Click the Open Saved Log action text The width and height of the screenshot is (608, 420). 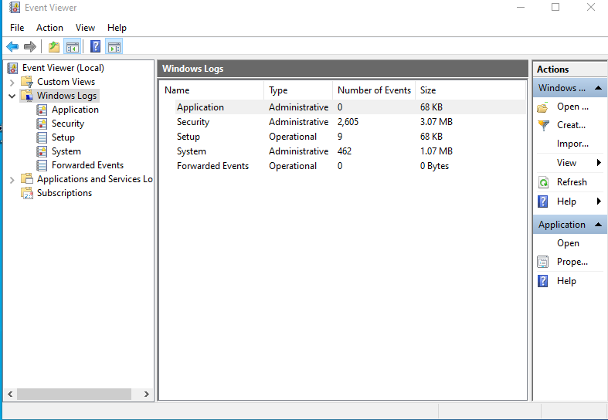point(572,107)
